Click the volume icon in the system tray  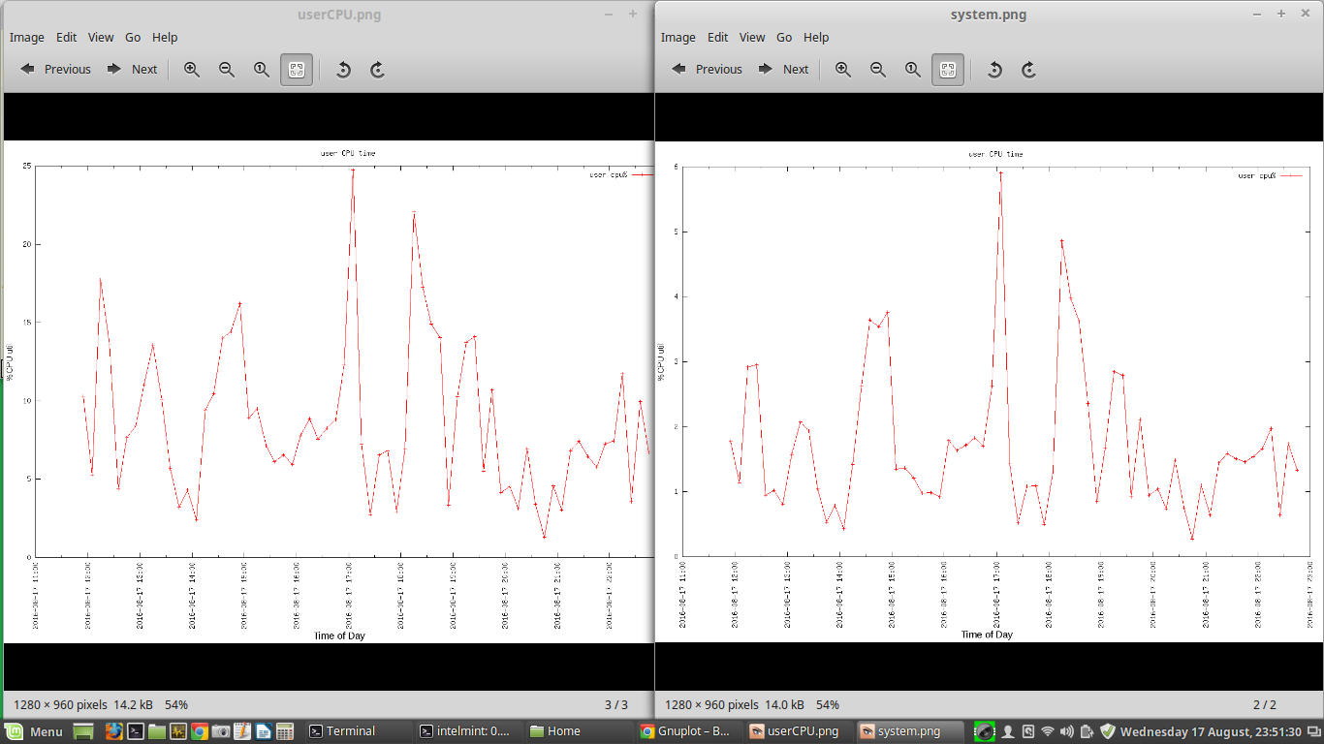[1067, 731]
